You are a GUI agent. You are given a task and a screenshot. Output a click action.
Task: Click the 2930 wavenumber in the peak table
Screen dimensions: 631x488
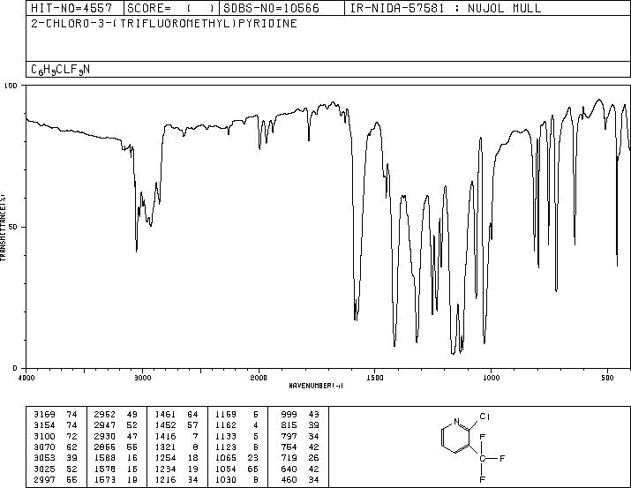pos(105,436)
